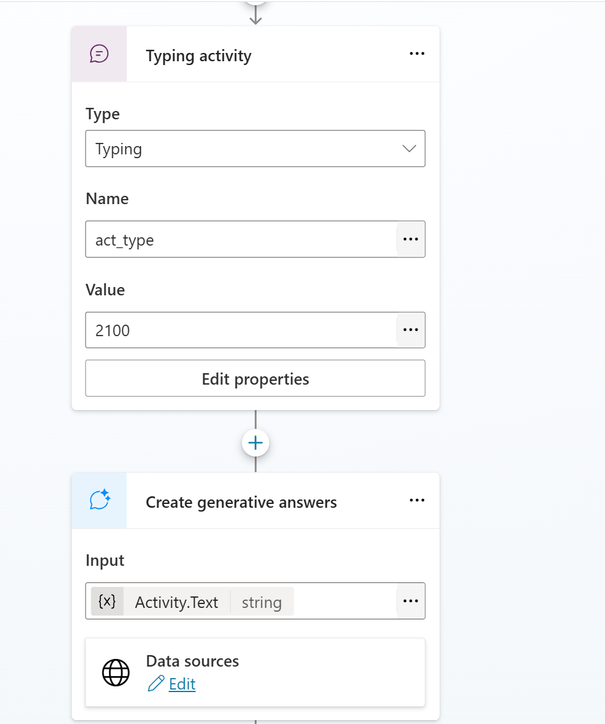The width and height of the screenshot is (605, 724).
Task: Open the Type dropdown showing Typing
Action: pyautogui.click(x=255, y=149)
